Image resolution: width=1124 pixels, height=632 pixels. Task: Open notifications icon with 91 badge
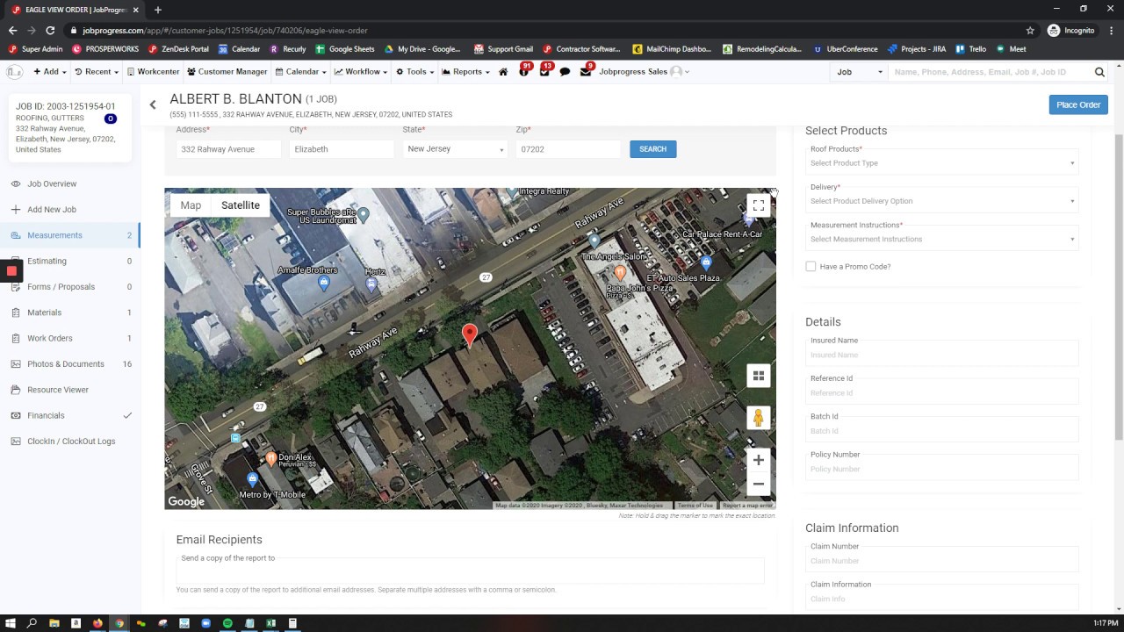tap(524, 71)
